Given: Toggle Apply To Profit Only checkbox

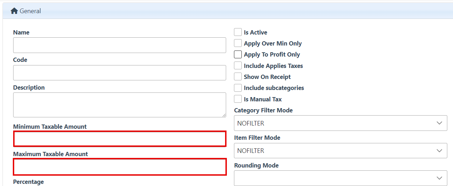Looking at the screenshot, I should click(x=238, y=54).
